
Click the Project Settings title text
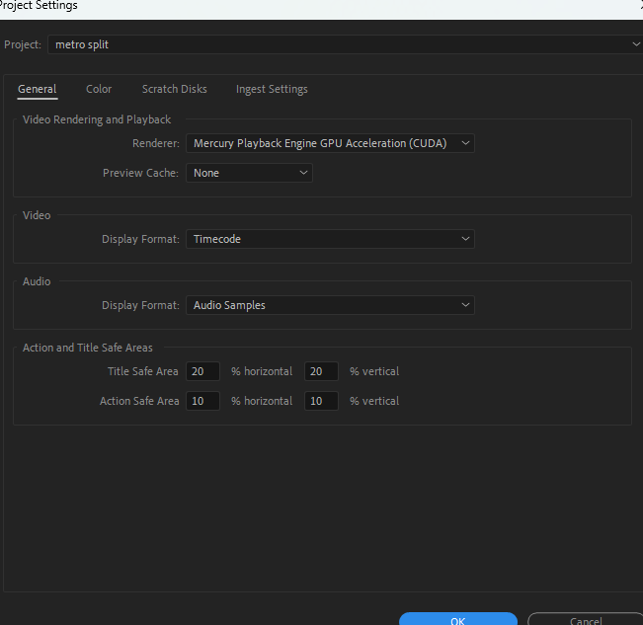click(39, 6)
